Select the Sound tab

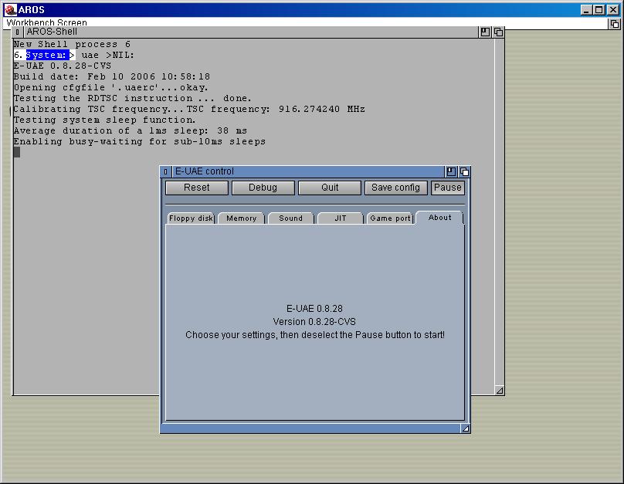coord(291,218)
